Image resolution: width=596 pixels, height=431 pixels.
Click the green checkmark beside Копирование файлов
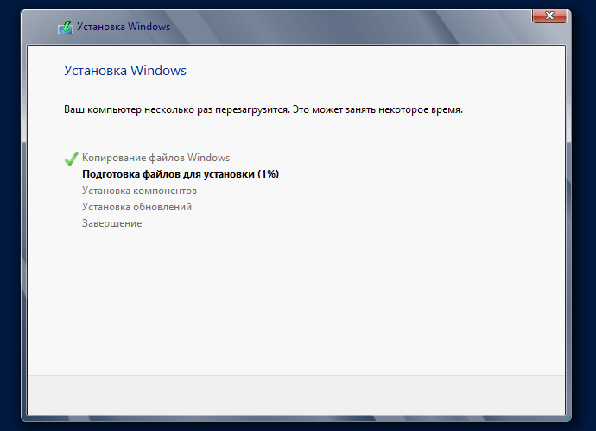tap(71, 159)
